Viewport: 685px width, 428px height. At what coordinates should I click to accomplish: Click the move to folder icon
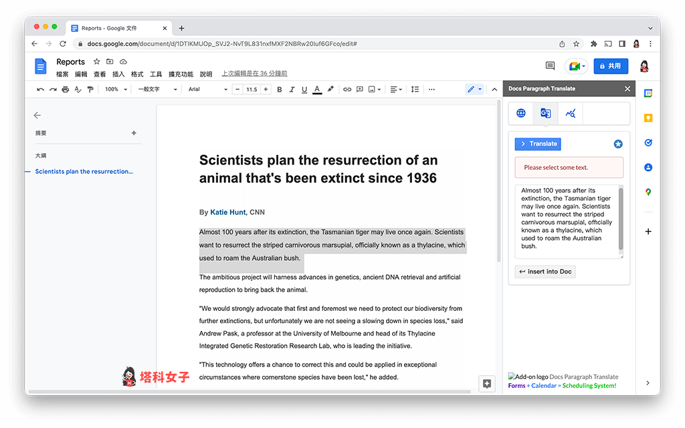pyautogui.click(x=110, y=62)
